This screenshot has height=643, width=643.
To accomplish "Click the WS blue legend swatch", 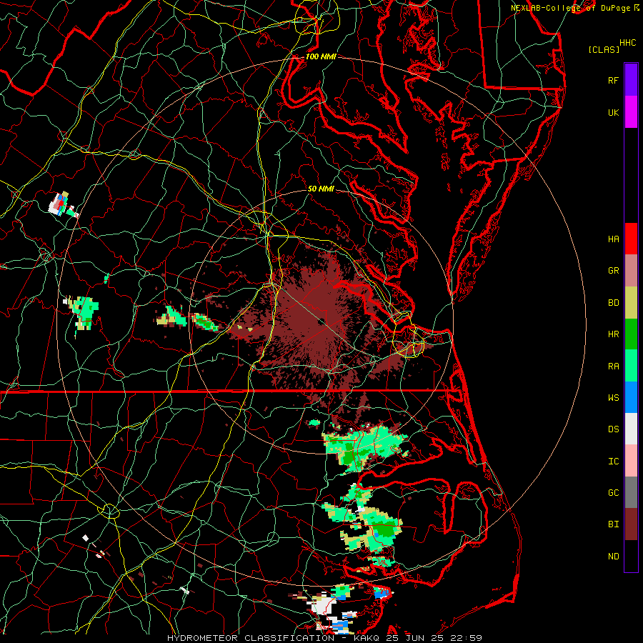I will click(631, 397).
